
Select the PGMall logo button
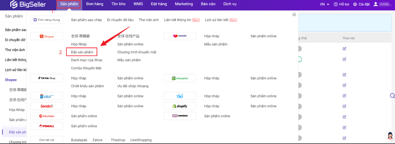coord(47,126)
